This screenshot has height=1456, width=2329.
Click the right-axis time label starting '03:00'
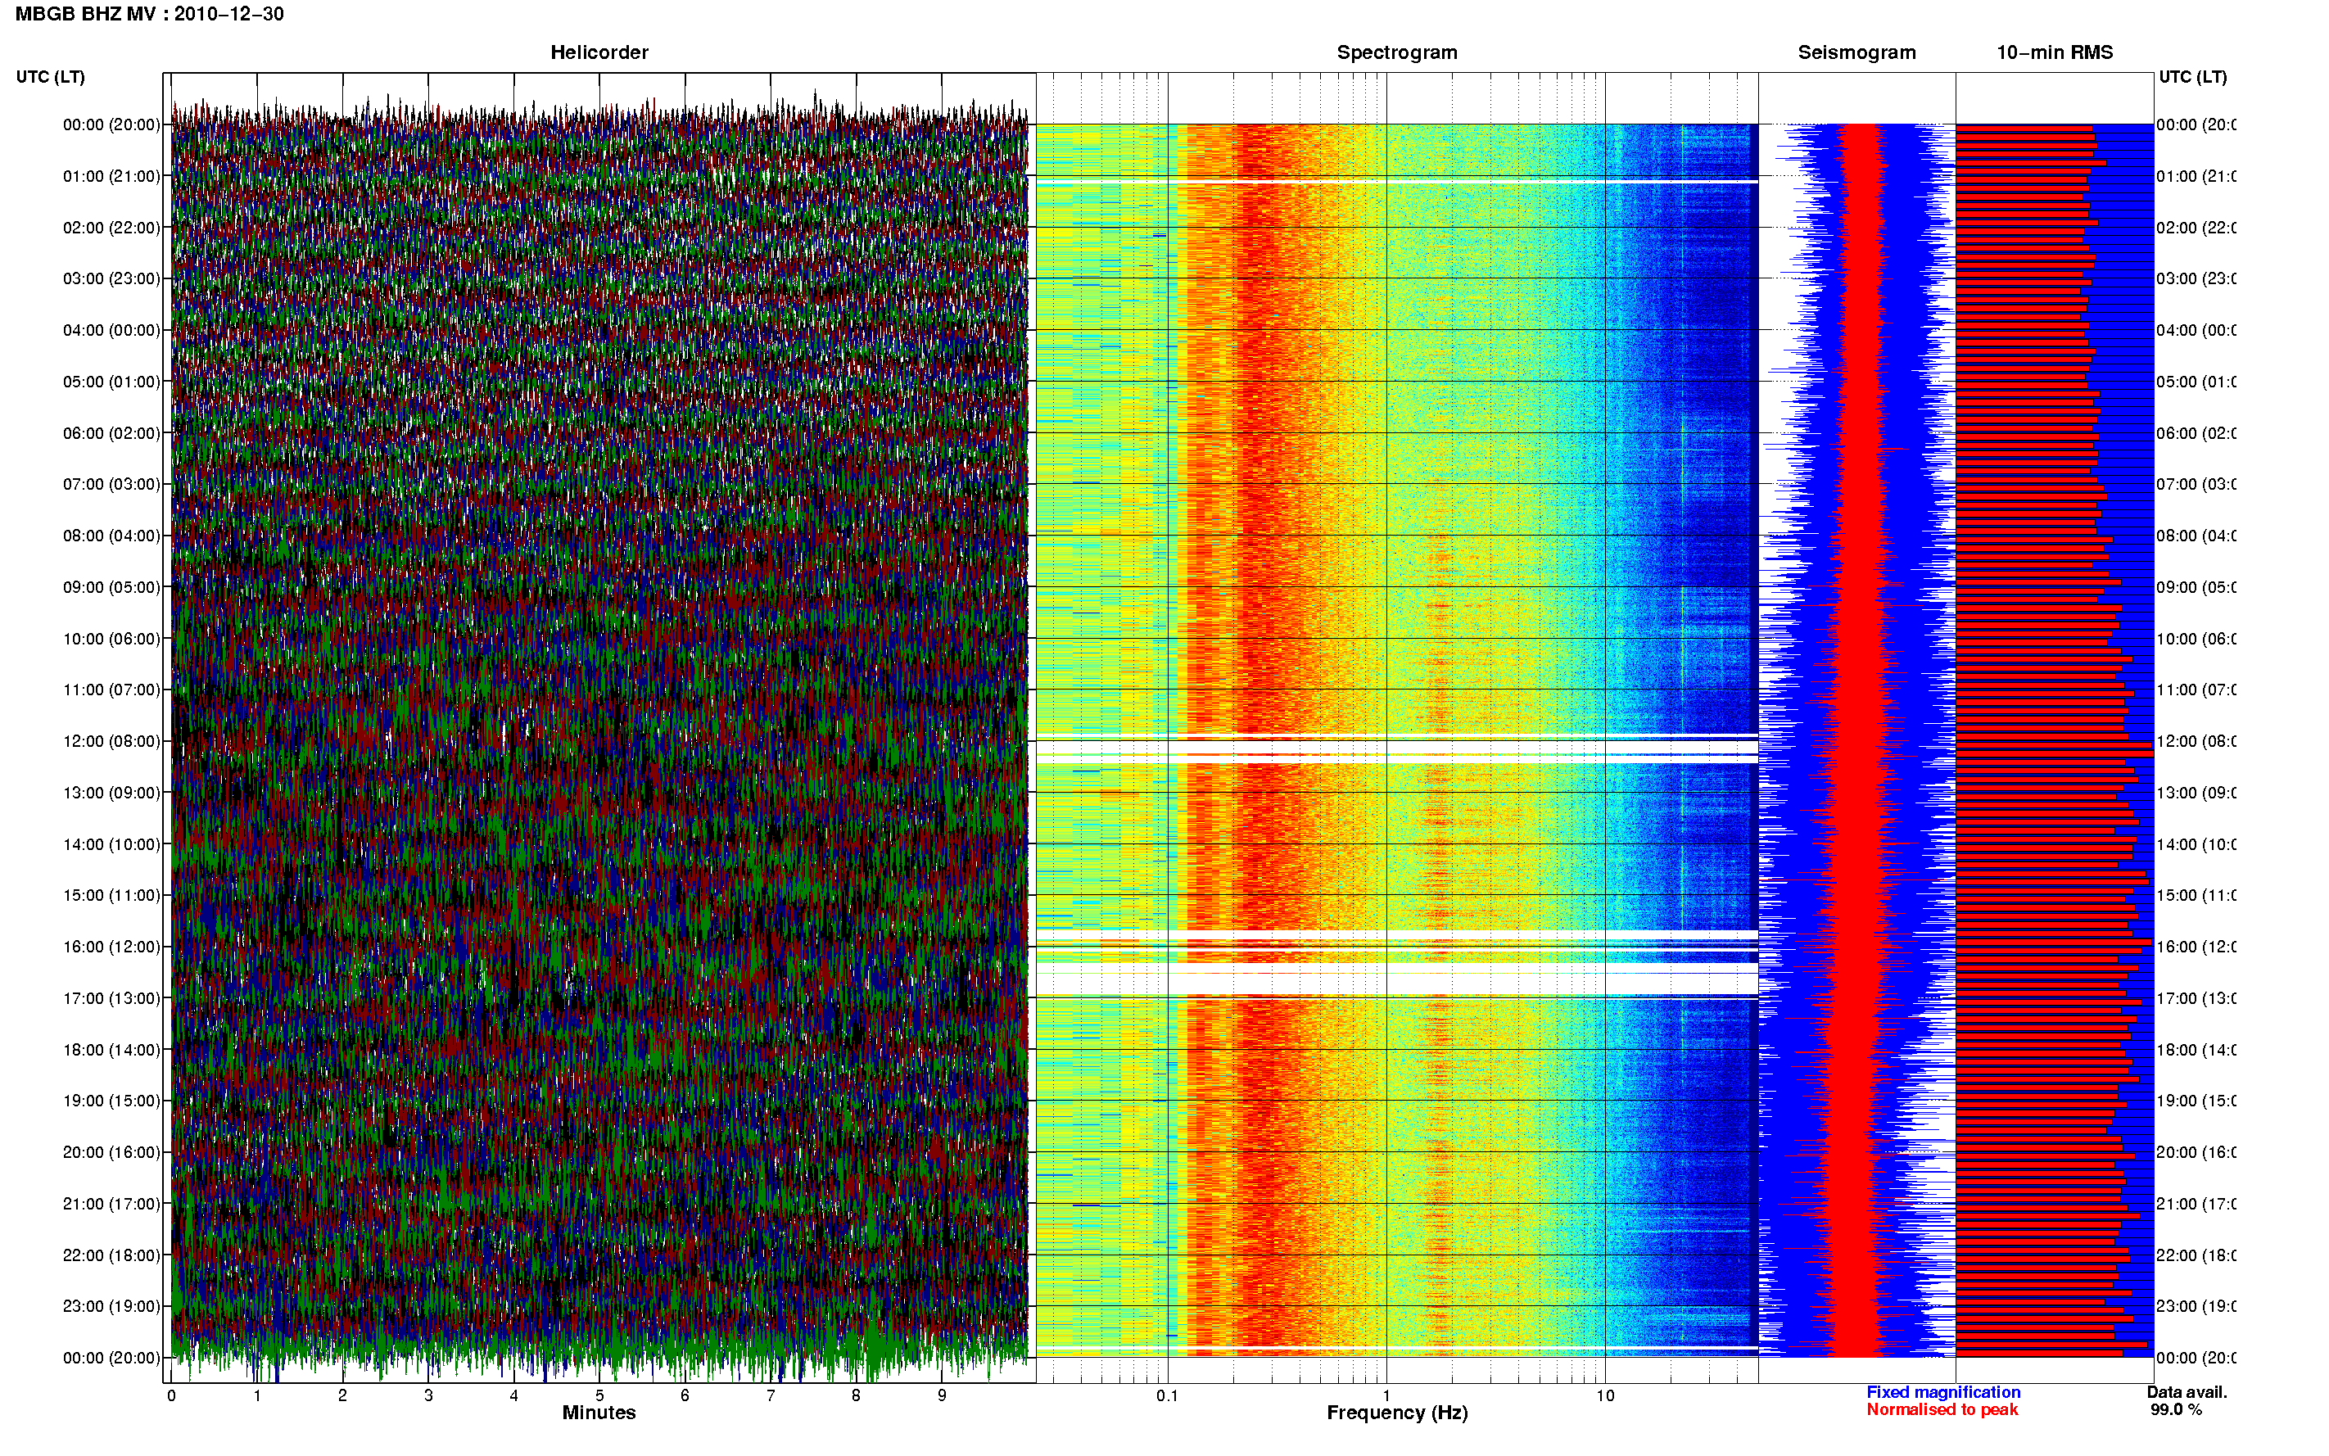pos(2196,278)
